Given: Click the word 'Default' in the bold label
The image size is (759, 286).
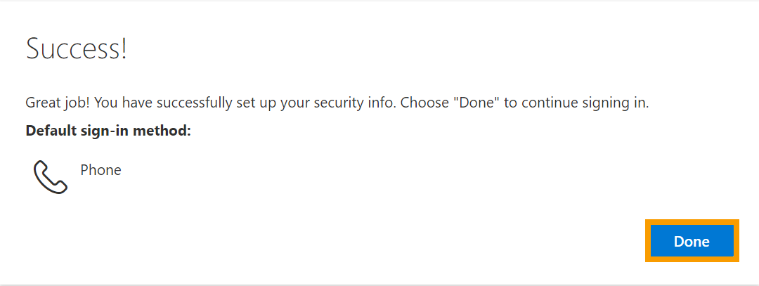Looking at the screenshot, I should 49,131.
